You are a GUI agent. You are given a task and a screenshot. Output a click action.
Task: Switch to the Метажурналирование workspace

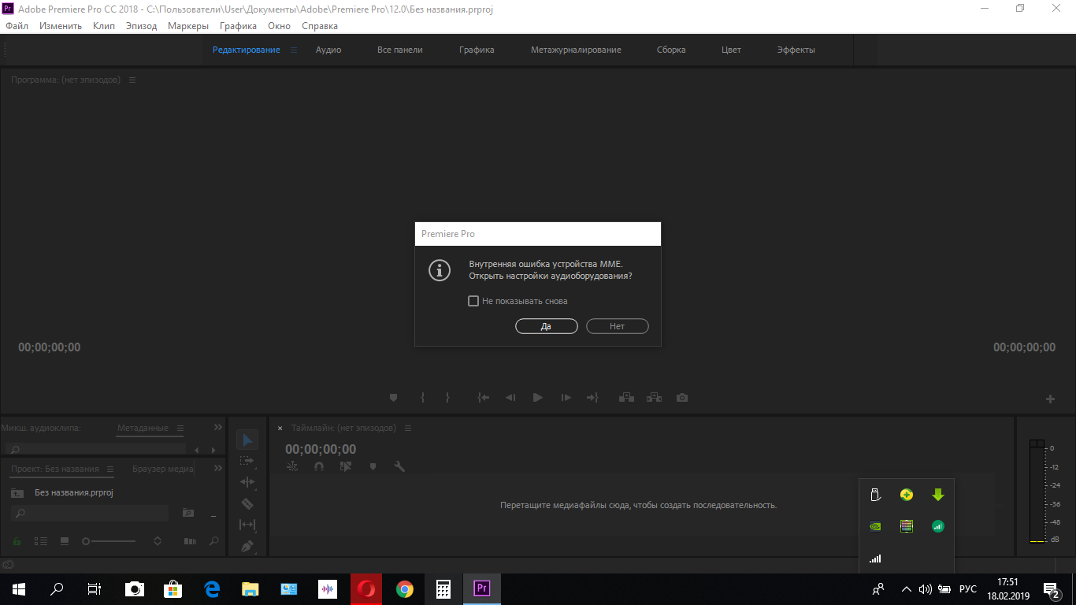pyautogui.click(x=576, y=50)
